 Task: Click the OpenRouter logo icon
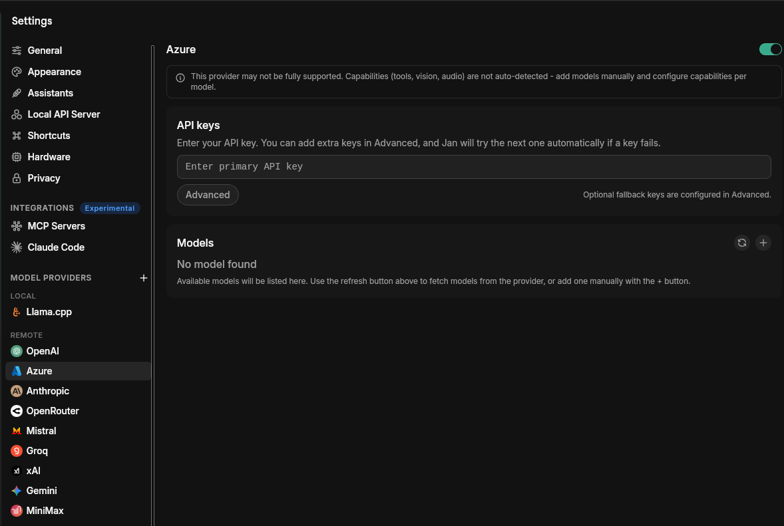pyautogui.click(x=17, y=411)
